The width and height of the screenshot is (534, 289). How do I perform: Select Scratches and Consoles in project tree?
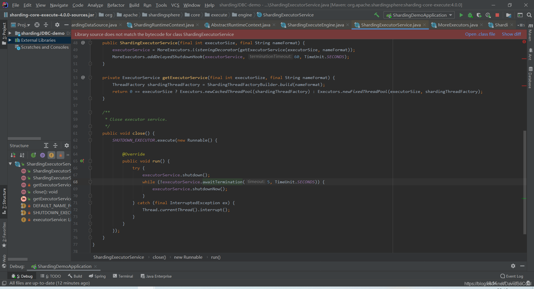45,47
